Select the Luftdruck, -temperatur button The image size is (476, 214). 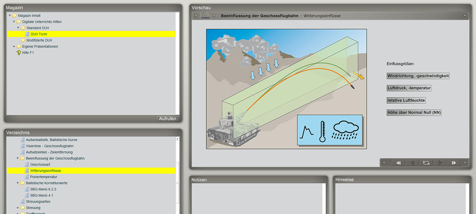pos(409,88)
